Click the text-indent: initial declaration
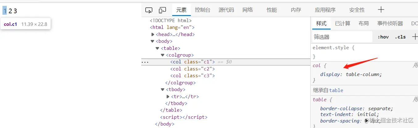Screen dimensions: 418x128 (x=350, y=114)
